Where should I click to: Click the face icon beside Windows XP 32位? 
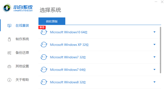[44, 45]
